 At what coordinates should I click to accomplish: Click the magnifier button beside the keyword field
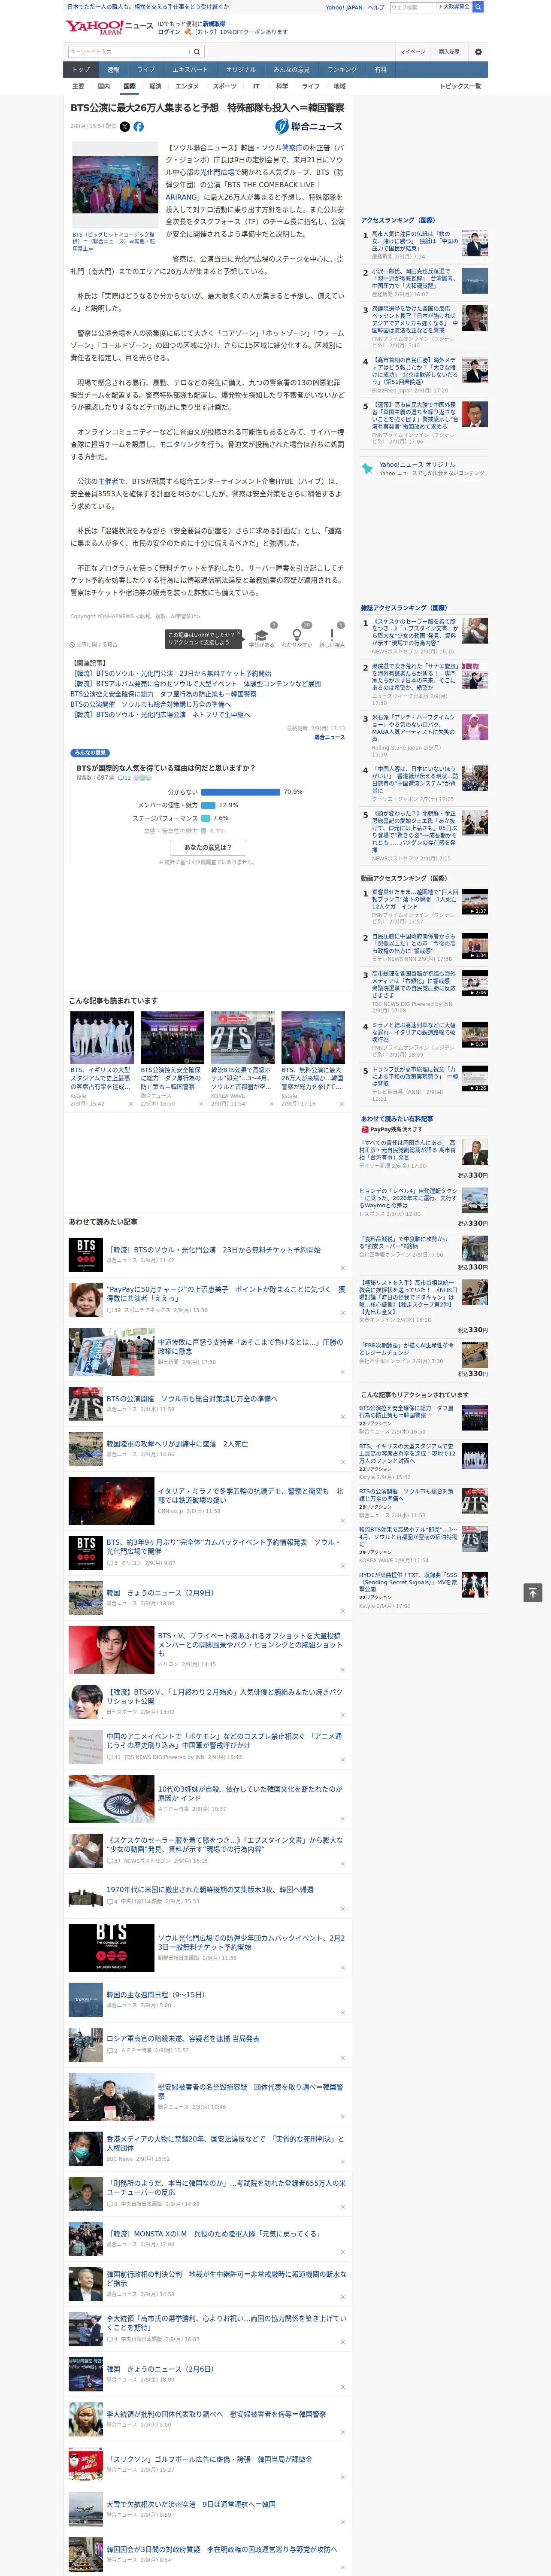tap(197, 51)
